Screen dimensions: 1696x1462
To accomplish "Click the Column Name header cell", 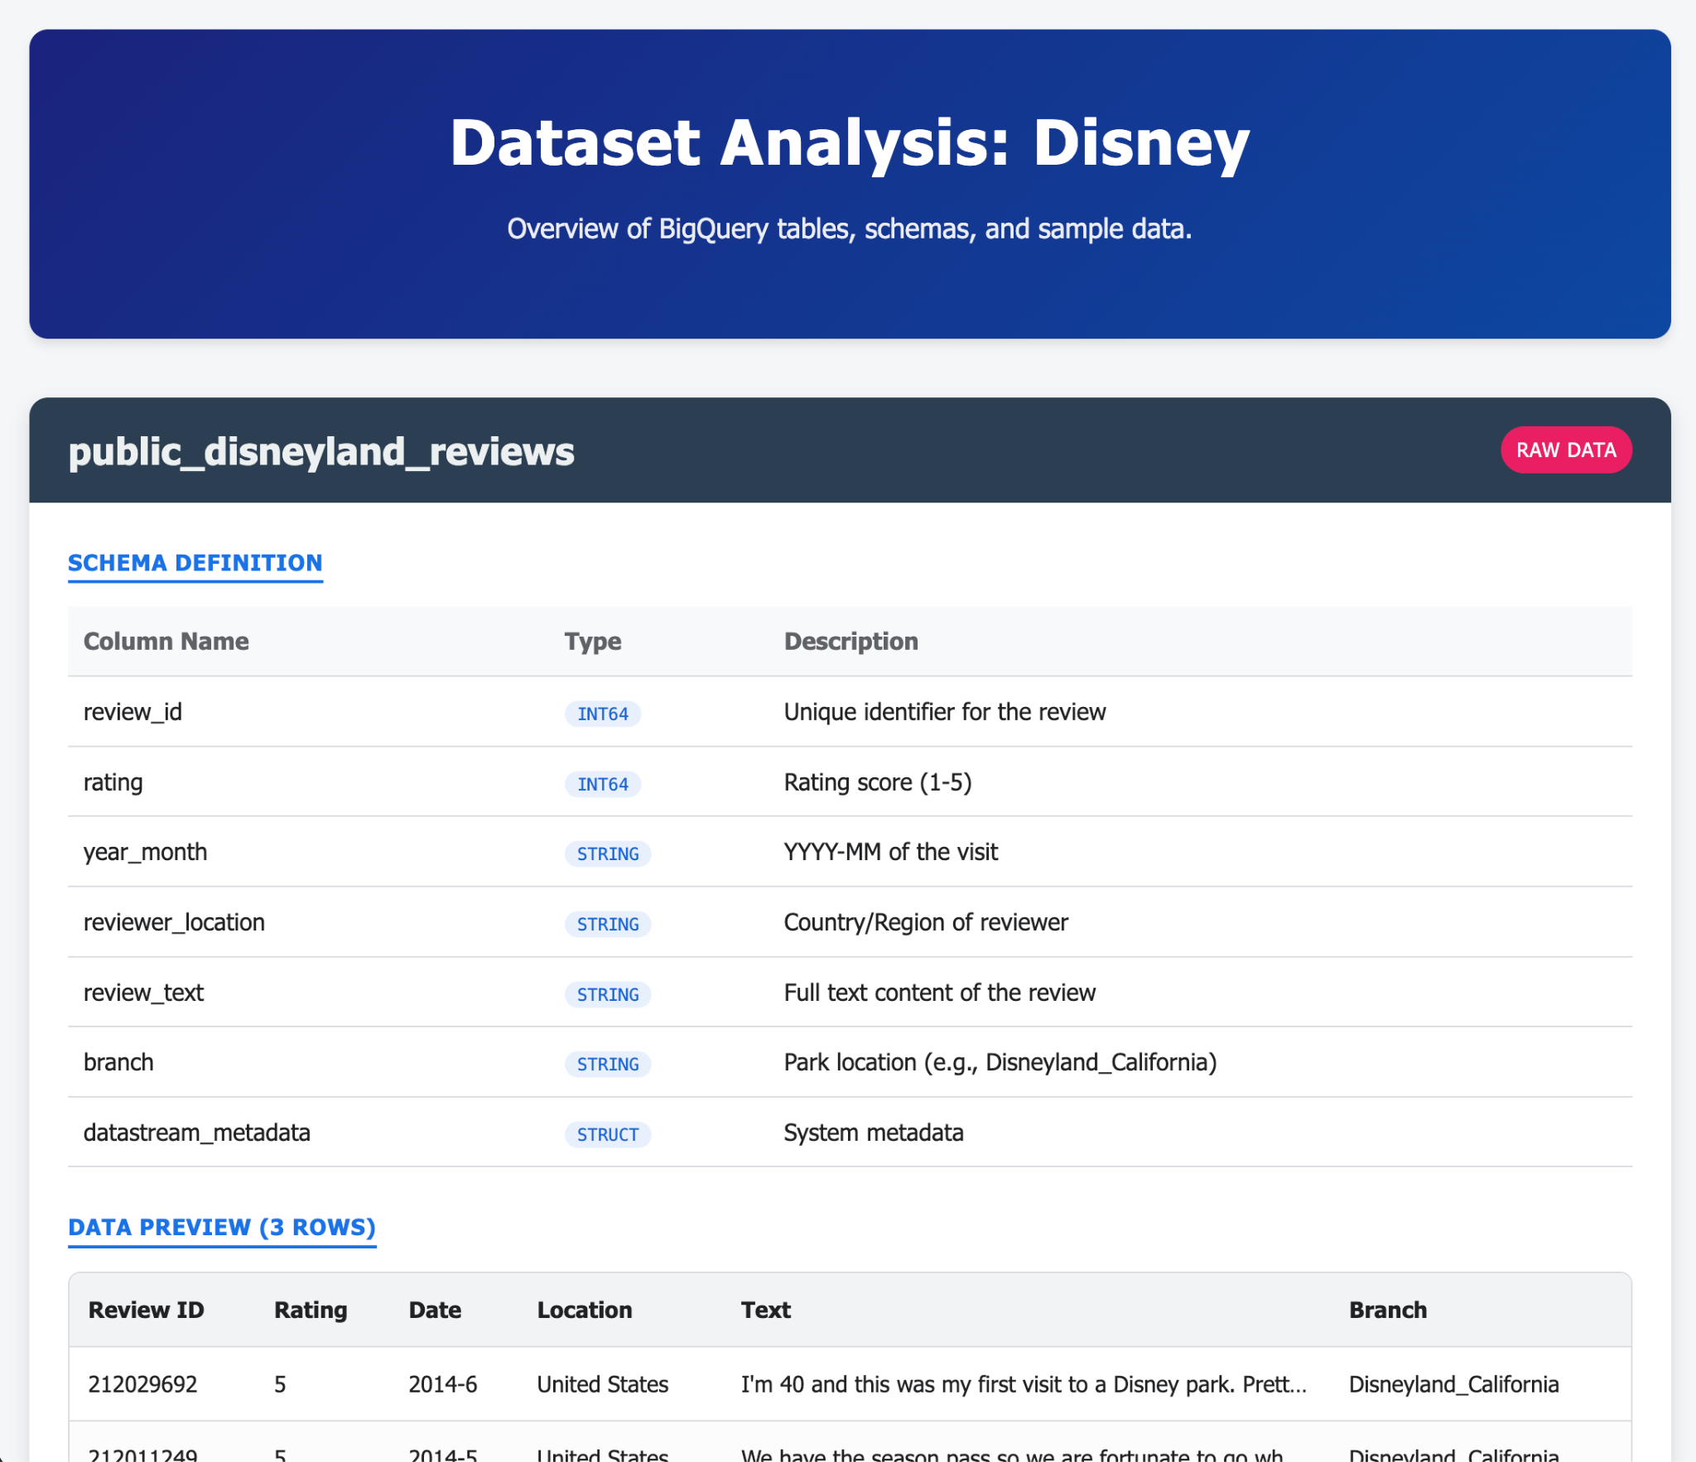I will [166, 642].
